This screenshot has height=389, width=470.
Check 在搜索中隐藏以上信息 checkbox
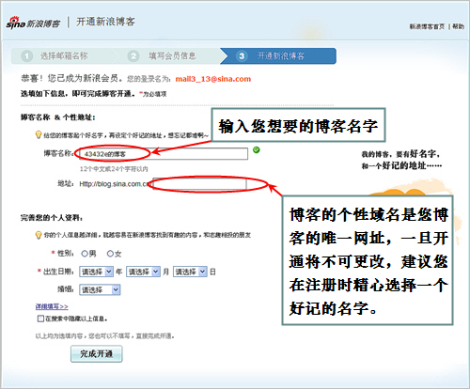(40, 319)
